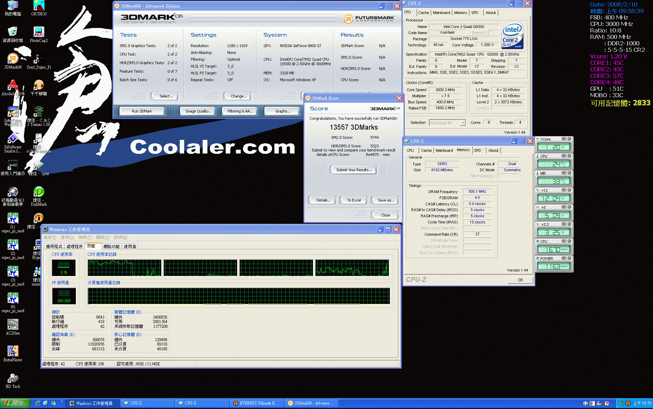Viewport: 653px width, 409px height.
Task: Click the language bar 中 indicator in tray
Action: point(586,404)
